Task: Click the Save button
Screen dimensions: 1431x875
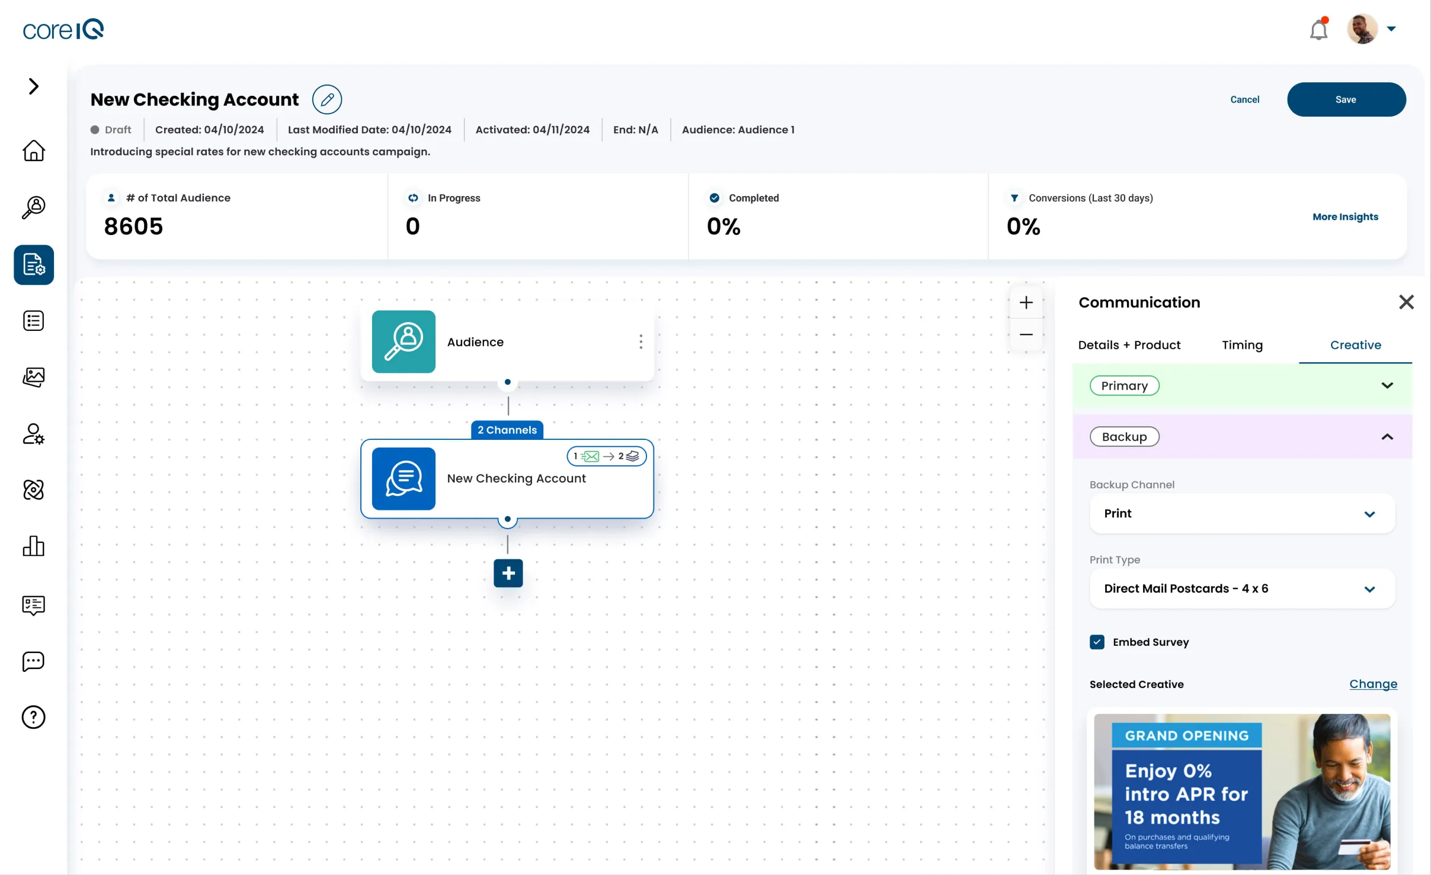Action: 1346,99
